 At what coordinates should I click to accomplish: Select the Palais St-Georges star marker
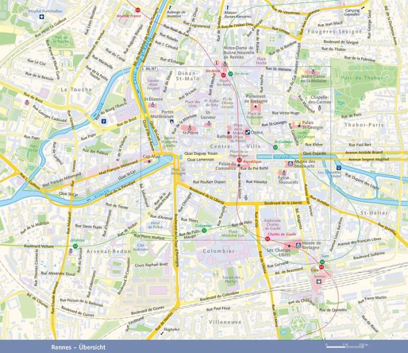tap(299, 126)
